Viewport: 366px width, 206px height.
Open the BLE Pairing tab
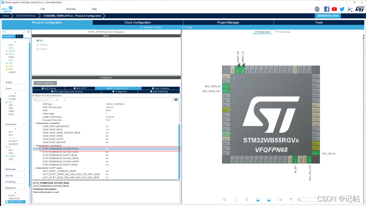tap(49, 88)
